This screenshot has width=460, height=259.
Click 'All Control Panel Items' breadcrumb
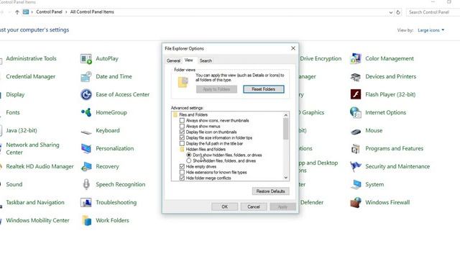(92, 12)
